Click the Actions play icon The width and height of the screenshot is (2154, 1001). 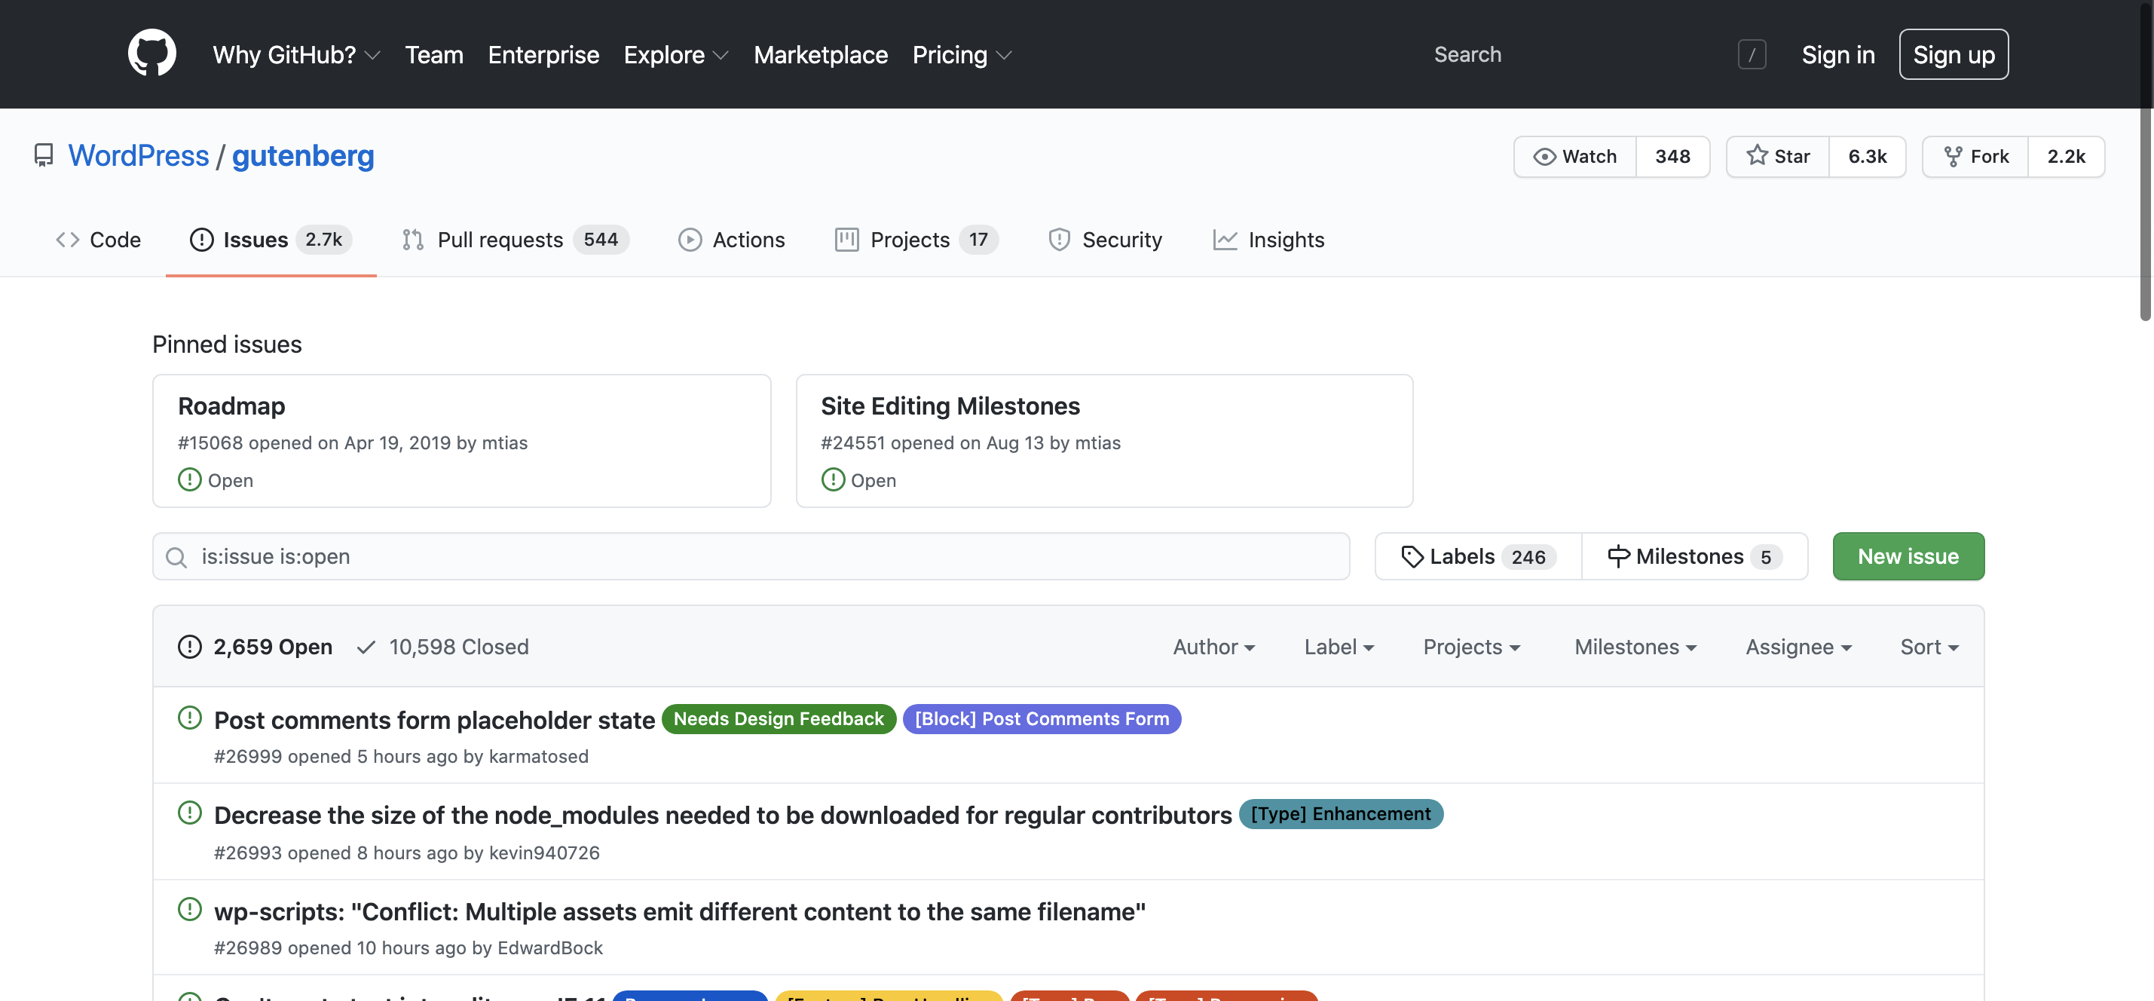tap(689, 239)
